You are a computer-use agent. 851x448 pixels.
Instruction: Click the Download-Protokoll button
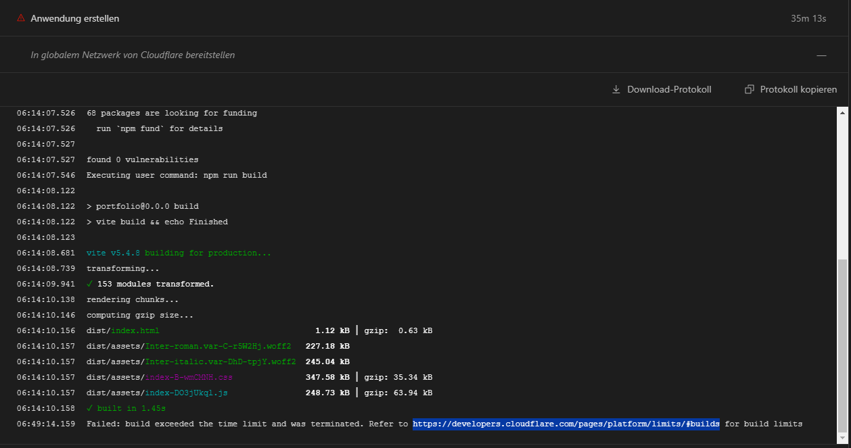tap(661, 89)
